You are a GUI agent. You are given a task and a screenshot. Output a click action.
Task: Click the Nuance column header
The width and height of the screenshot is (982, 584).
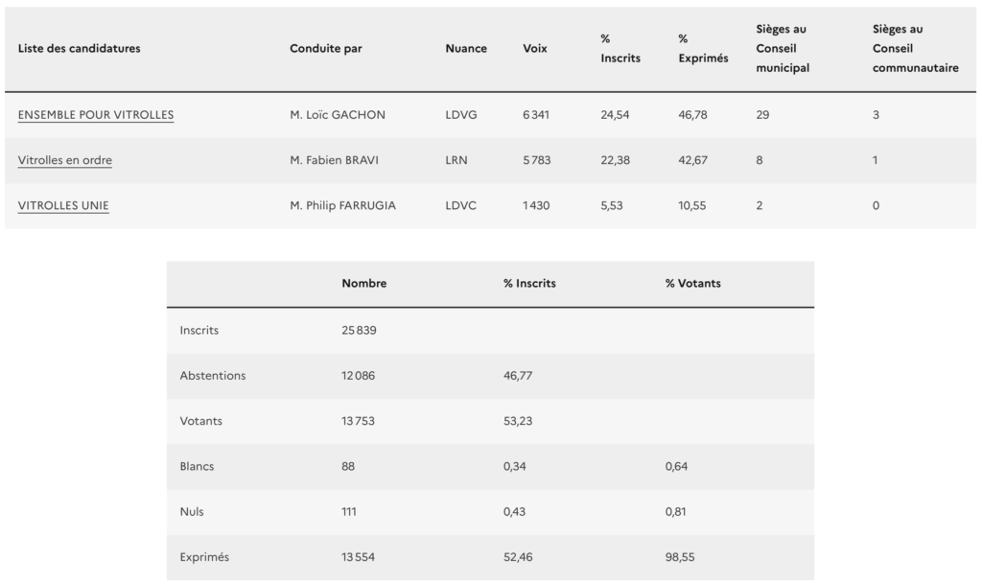(x=466, y=49)
